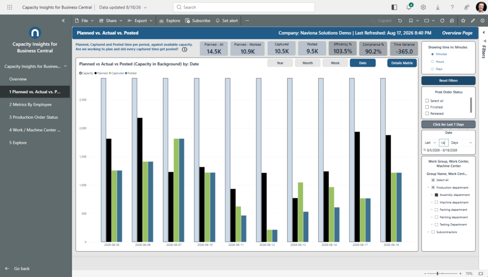Open the app launcher grid icon
Image resolution: width=488 pixels, height=277 pixels.
click(10, 7)
